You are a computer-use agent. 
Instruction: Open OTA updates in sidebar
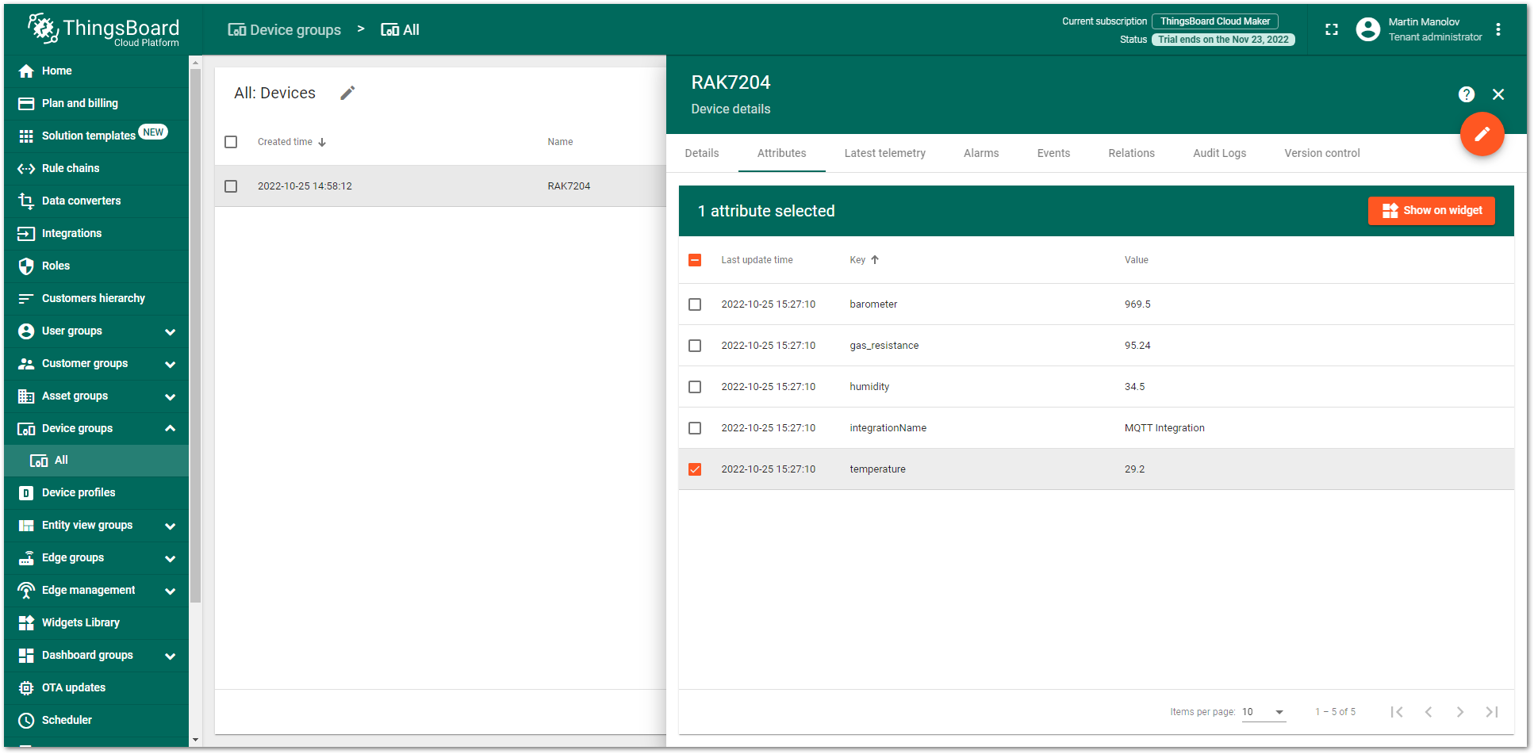pyautogui.click(x=73, y=687)
